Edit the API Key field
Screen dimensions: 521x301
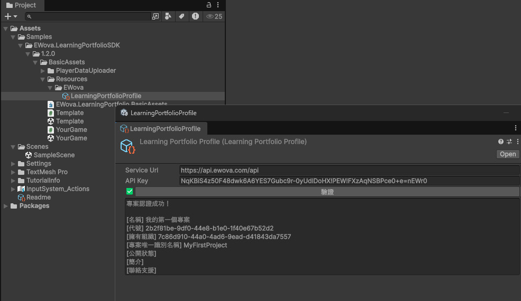[x=349, y=181]
